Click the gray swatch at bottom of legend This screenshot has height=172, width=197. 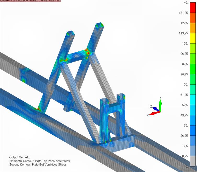(192, 161)
